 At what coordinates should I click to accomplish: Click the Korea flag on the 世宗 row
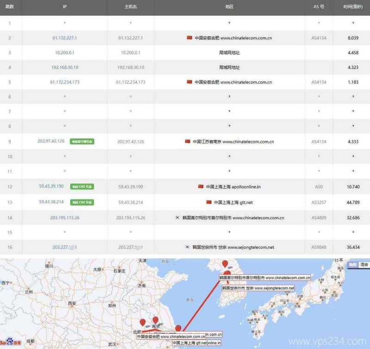pos(187,247)
